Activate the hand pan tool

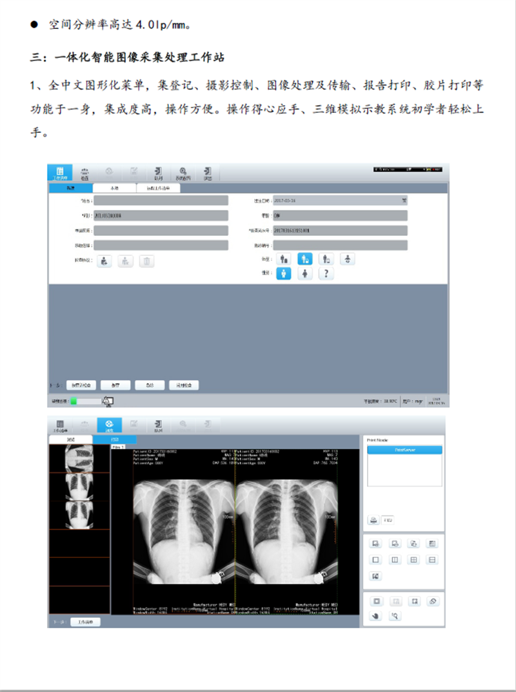(x=377, y=616)
